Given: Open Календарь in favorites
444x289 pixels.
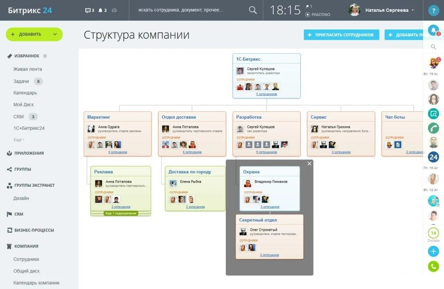Looking at the screenshot, I should coord(25,93).
